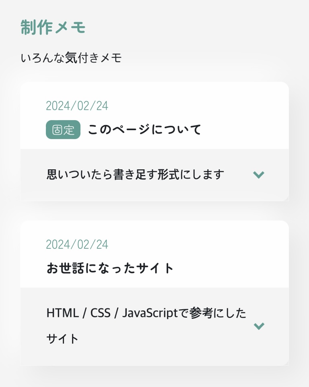Select the date above お世話になったサイト
Image resolution: width=309 pixels, height=387 pixels.
[x=77, y=244]
